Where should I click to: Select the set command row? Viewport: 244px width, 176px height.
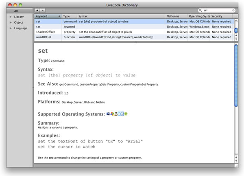click(134, 21)
